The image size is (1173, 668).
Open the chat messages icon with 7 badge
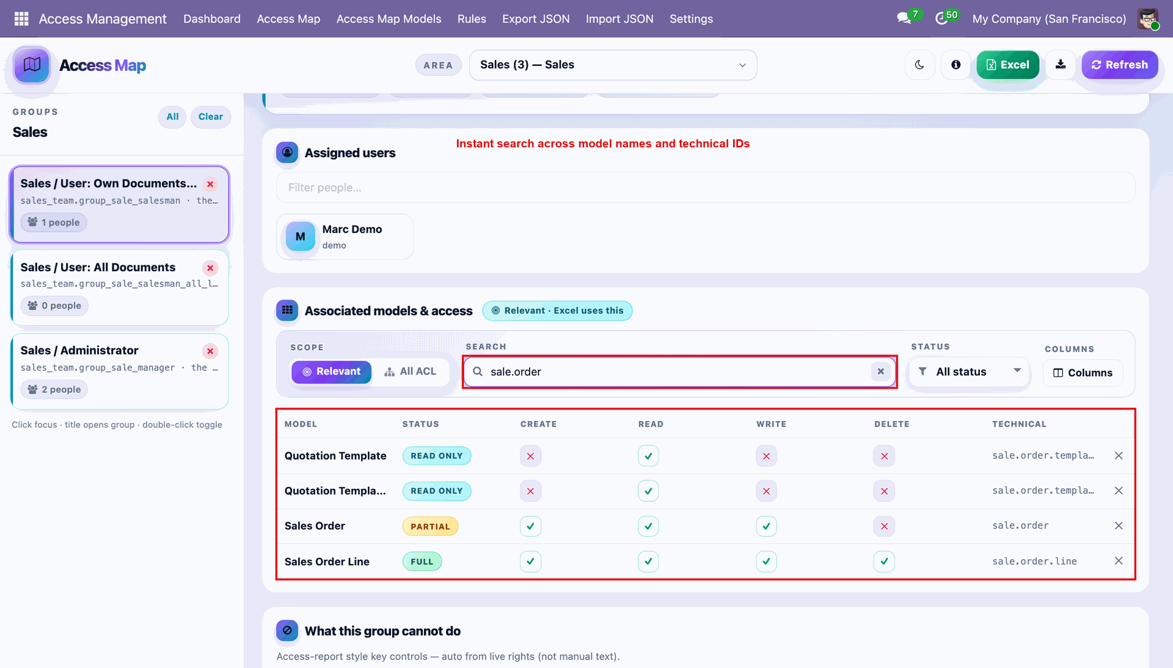904,18
